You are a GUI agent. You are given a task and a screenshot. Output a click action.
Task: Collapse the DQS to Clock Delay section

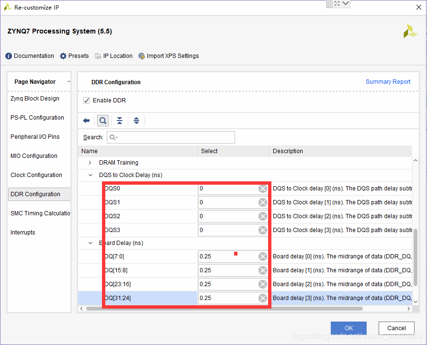(90, 175)
